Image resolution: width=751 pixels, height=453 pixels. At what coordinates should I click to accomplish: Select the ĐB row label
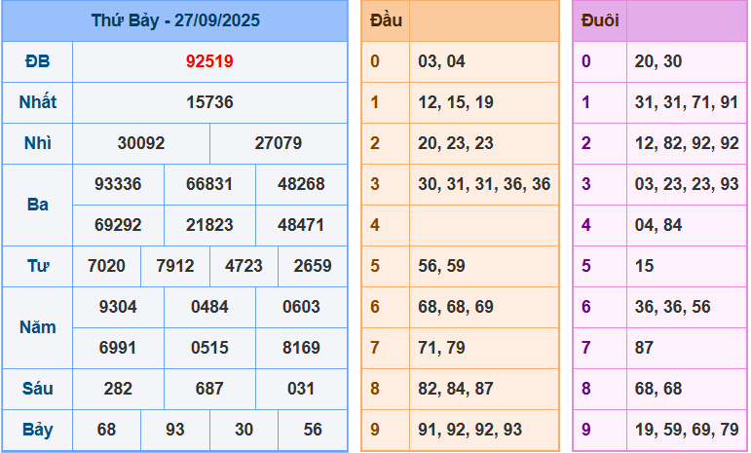coord(37,61)
